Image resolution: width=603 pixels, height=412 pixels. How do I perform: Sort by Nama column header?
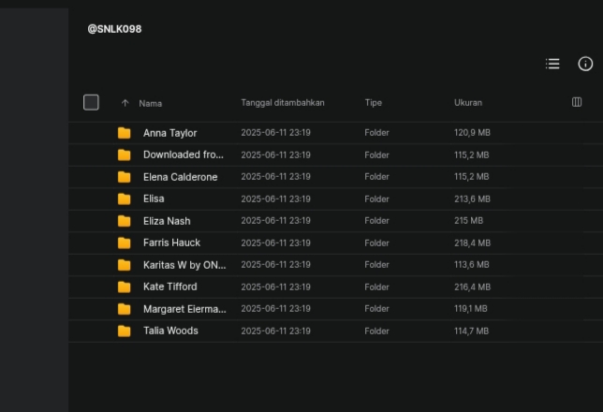pos(151,104)
